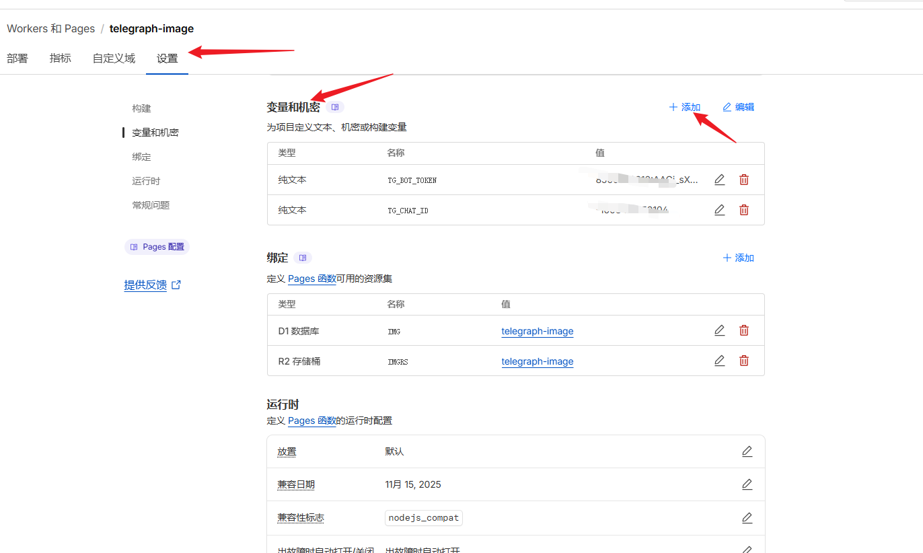Delete the R2 存储桶 binding trash icon
This screenshot has height=553, width=923.
point(744,361)
